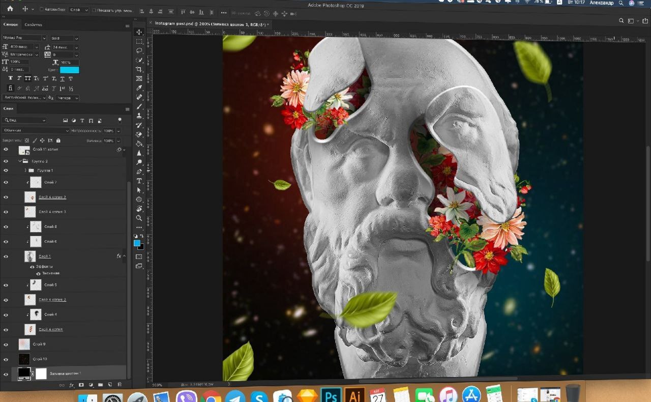Click the trash icon to delete layer
Image resolution: width=651 pixels, height=402 pixels.
[x=120, y=385]
